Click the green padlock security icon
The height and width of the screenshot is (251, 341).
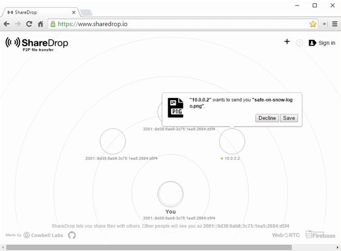click(53, 24)
